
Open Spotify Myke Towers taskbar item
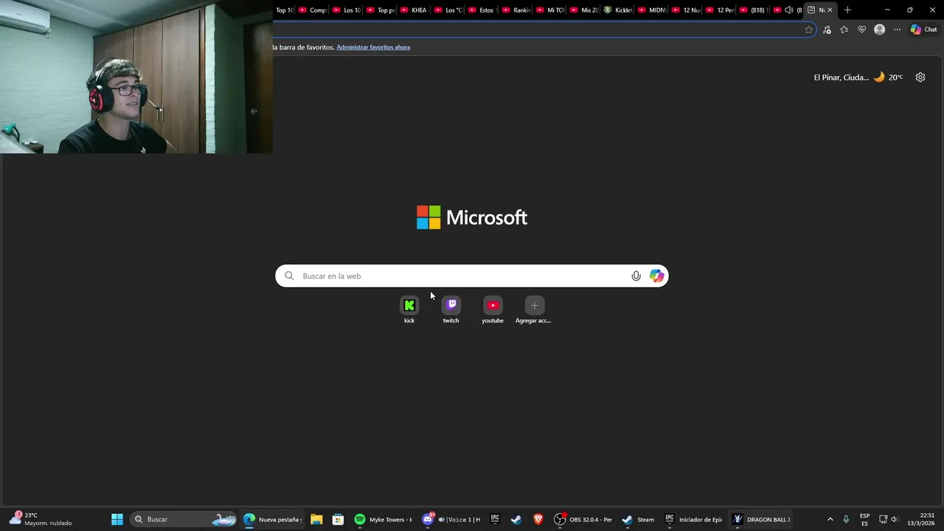tap(383, 519)
